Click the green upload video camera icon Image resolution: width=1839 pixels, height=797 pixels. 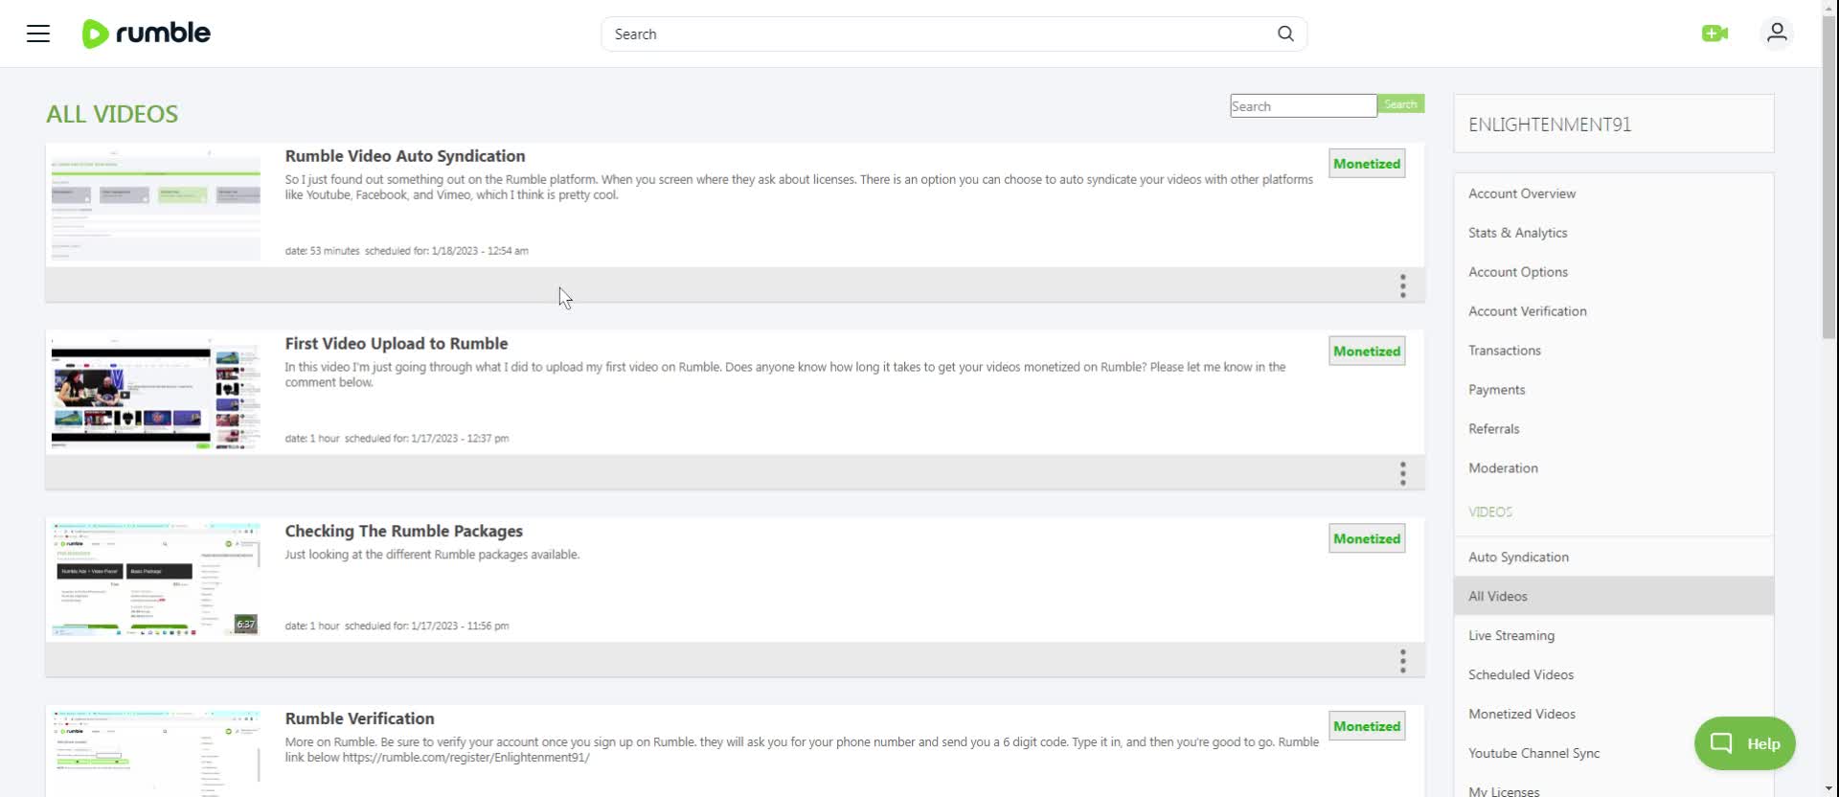[1714, 34]
